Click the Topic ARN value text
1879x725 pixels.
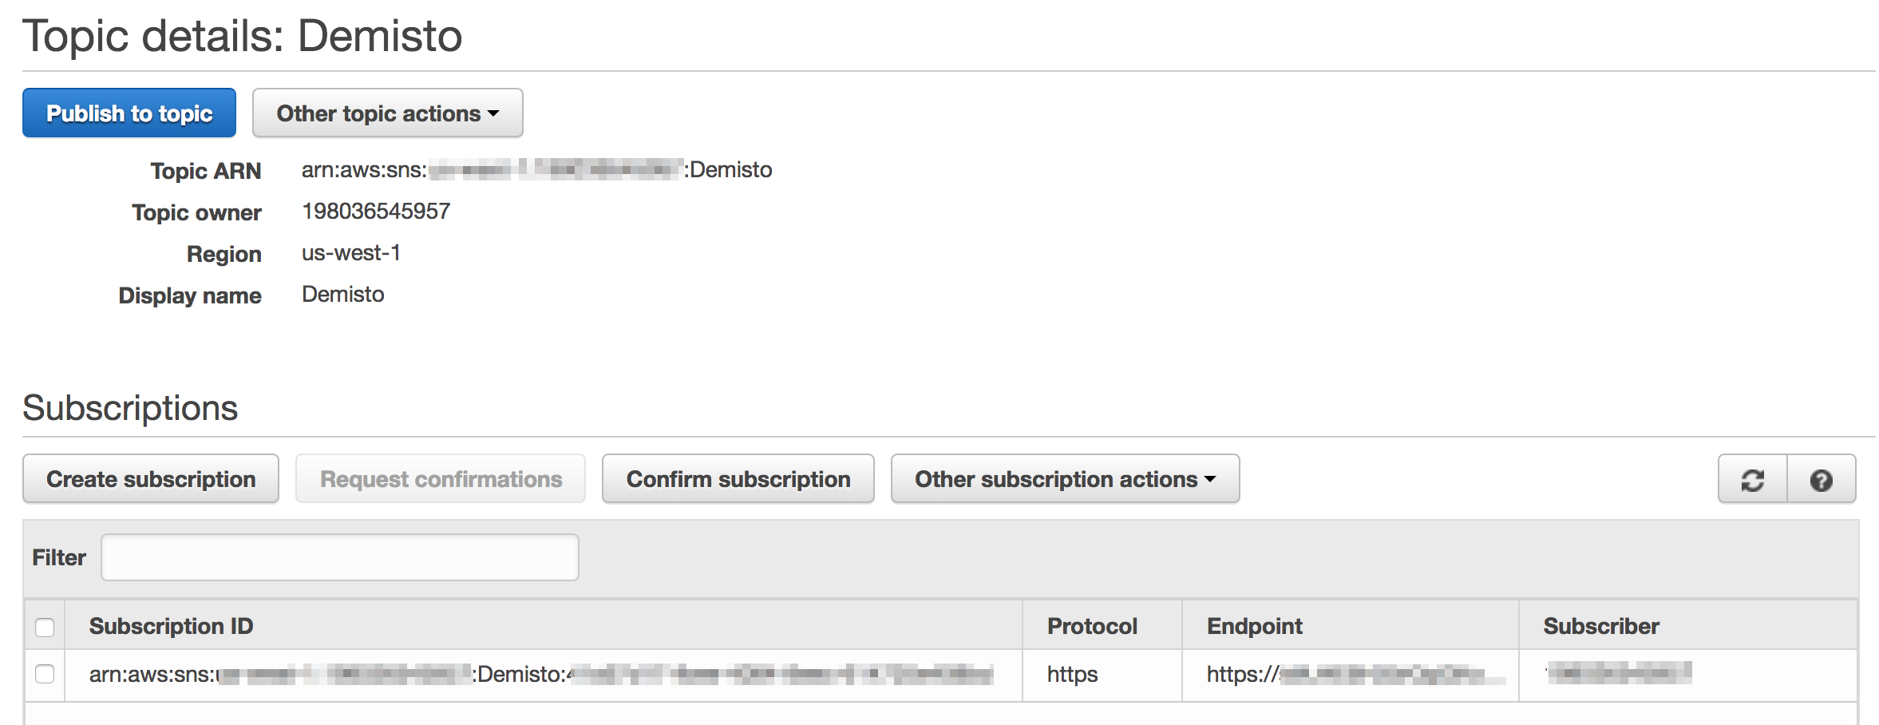click(x=536, y=170)
